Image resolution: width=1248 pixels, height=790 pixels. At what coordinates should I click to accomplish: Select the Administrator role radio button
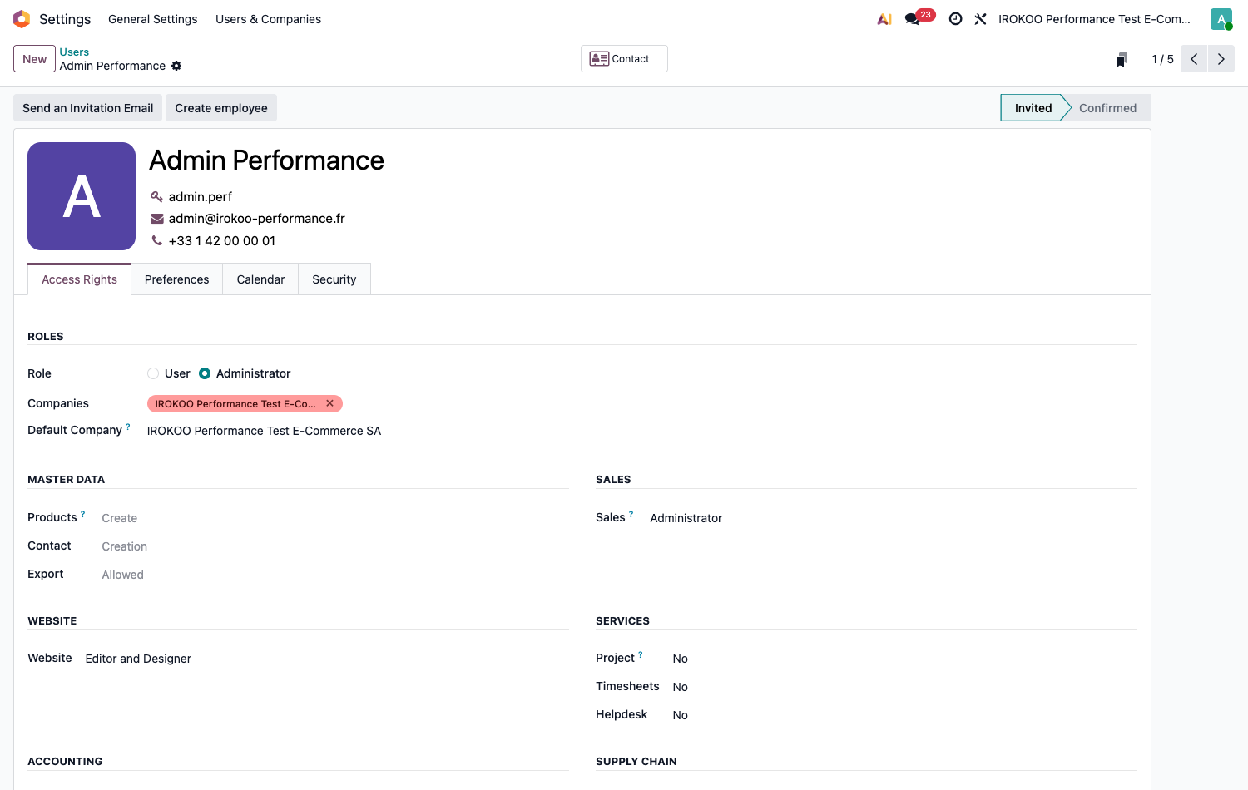[205, 373]
